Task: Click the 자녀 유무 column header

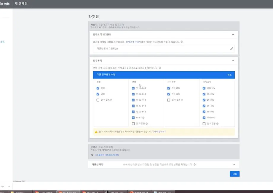Action: pos(172,82)
